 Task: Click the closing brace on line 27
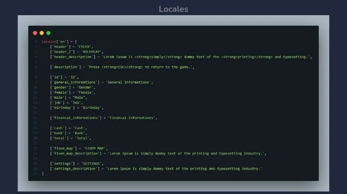click(43, 174)
